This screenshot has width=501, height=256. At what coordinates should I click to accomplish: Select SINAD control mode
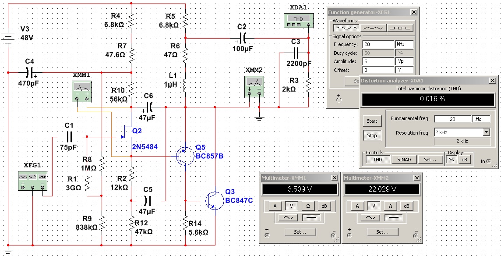pos(404,160)
